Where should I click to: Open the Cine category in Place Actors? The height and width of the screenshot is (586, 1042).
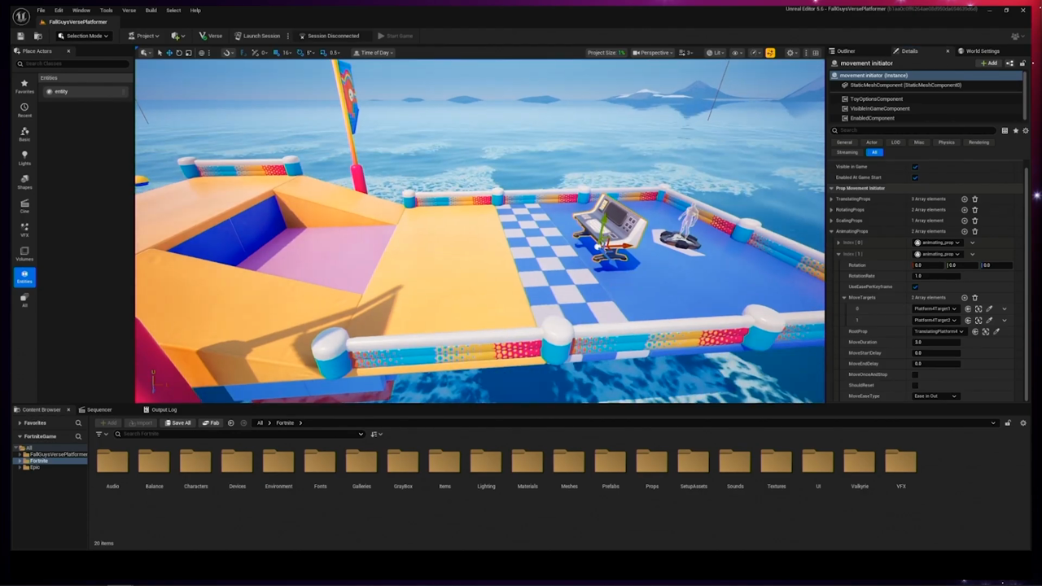click(x=24, y=206)
